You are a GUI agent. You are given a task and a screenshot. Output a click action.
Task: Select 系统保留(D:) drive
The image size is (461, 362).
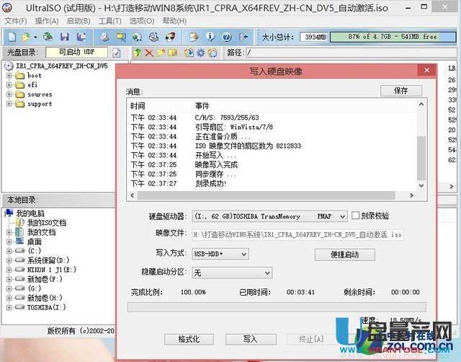point(48,260)
